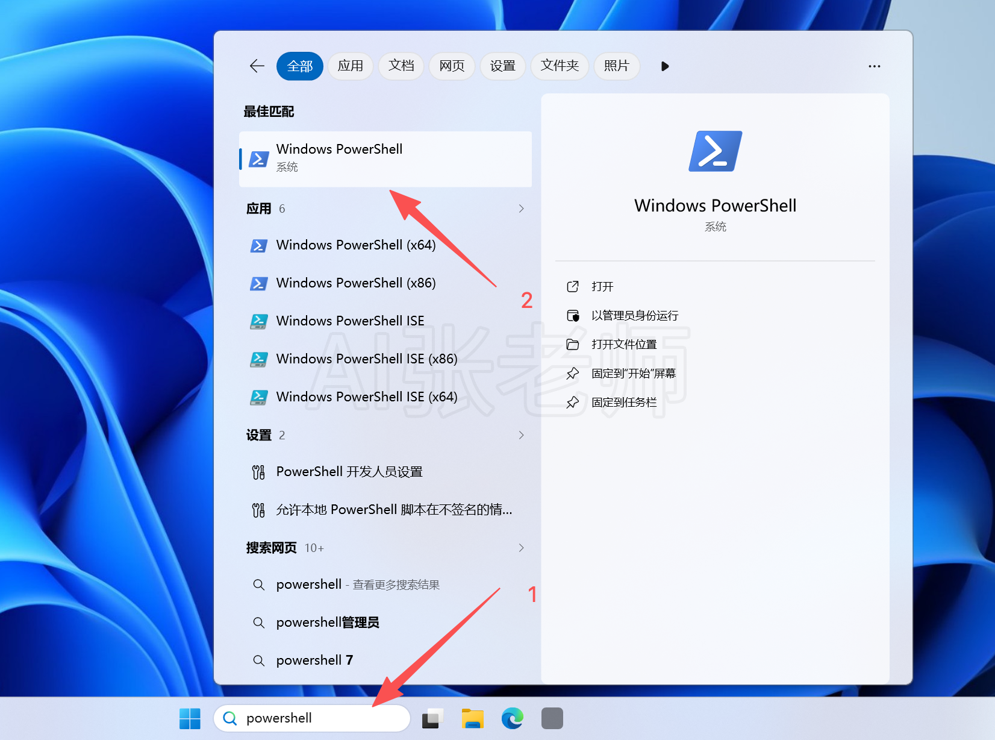Select the Windows PowerShell best match result
The width and height of the screenshot is (995, 740).
point(385,159)
